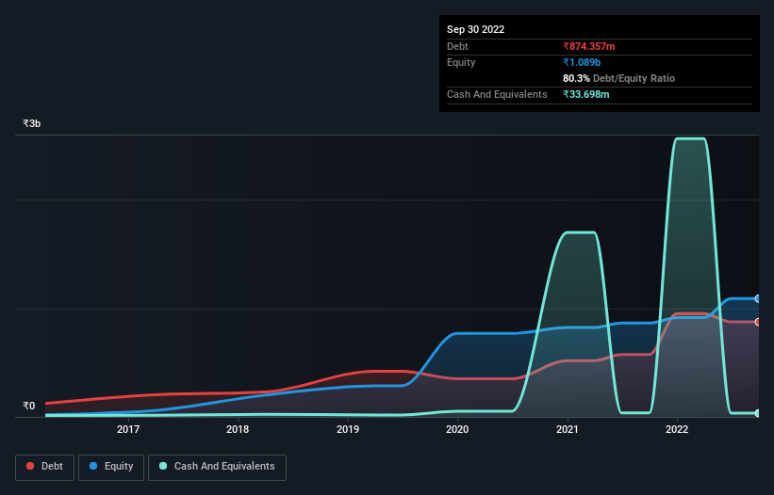Click the ₹1.089b equity value

582,62
